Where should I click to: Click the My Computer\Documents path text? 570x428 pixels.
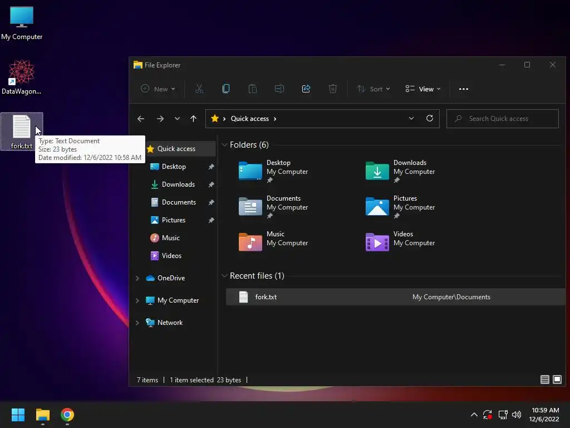(x=451, y=297)
